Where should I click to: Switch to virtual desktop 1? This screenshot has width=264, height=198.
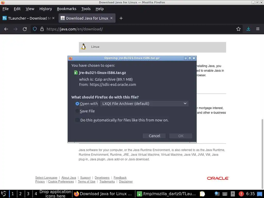coord(13,194)
